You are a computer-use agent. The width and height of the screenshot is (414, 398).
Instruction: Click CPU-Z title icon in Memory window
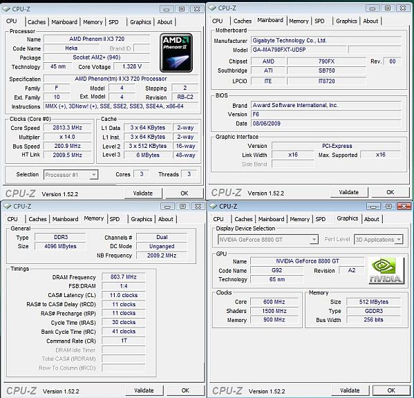click(8, 206)
